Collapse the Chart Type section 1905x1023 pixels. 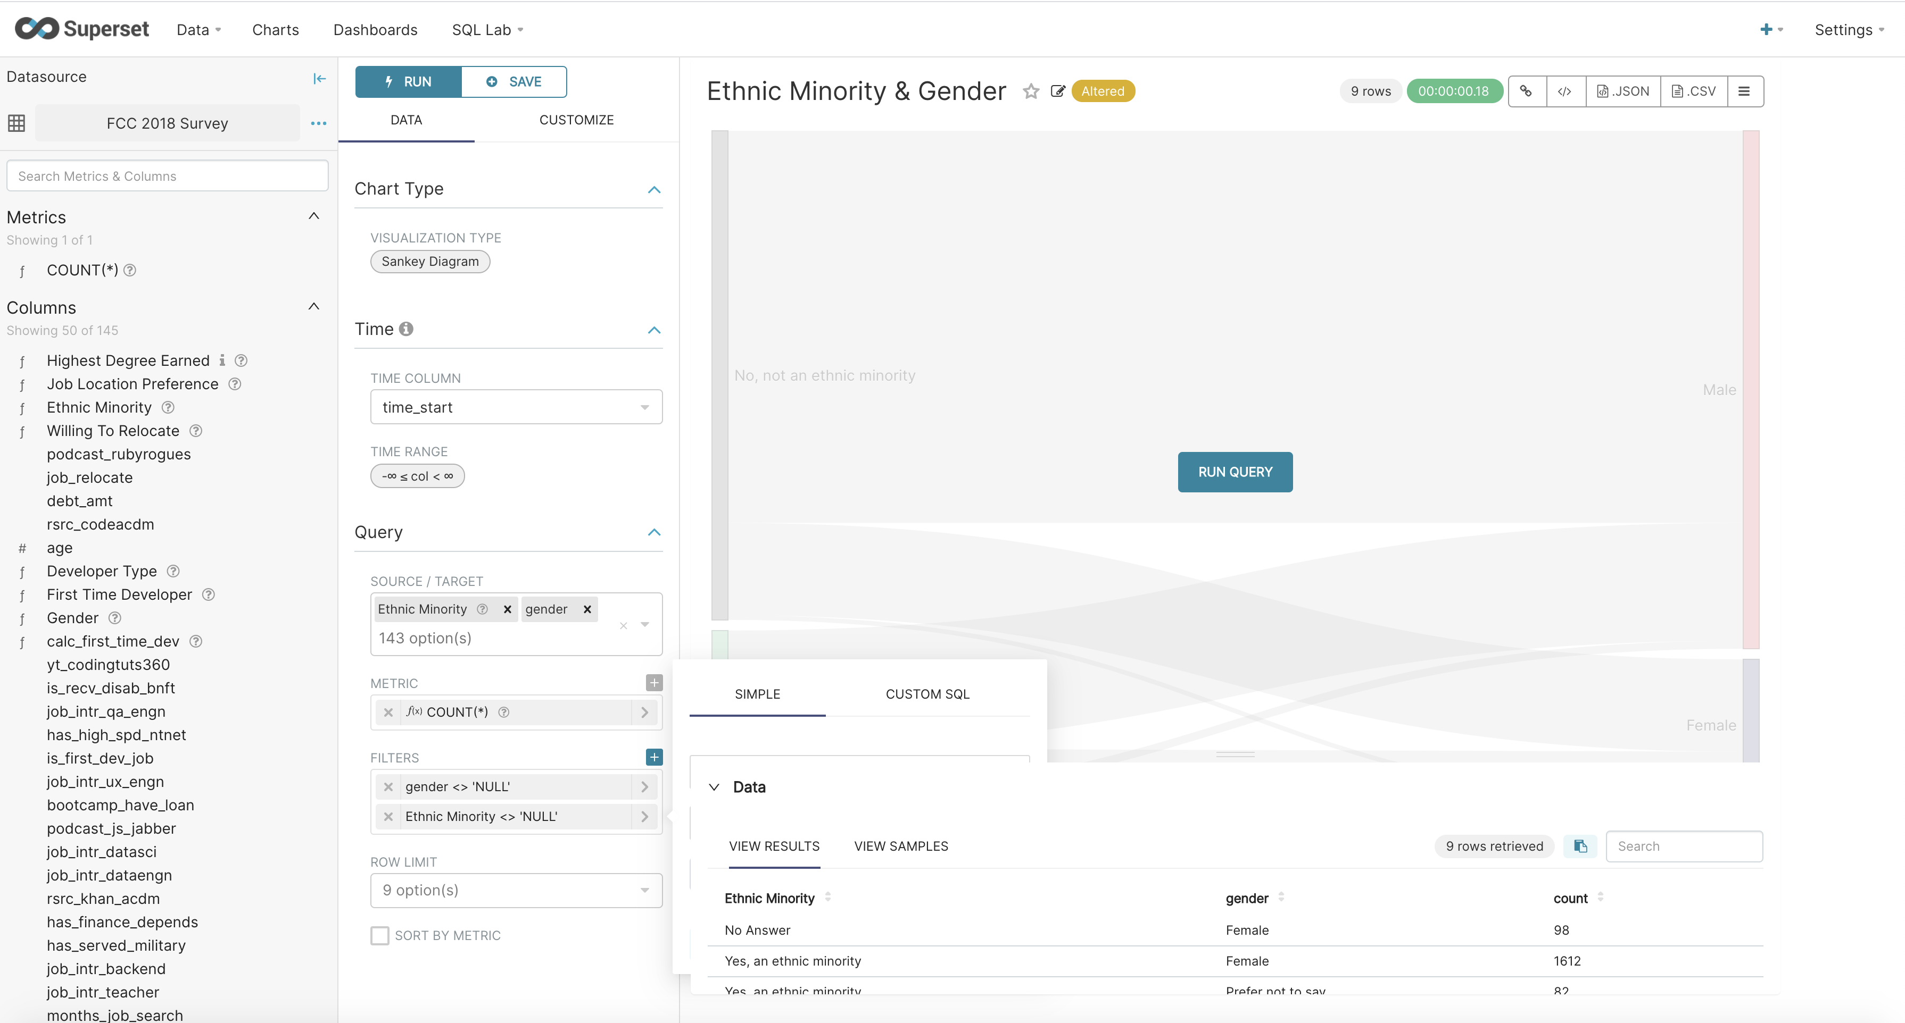pyautogui.click(x=654, y=189)
